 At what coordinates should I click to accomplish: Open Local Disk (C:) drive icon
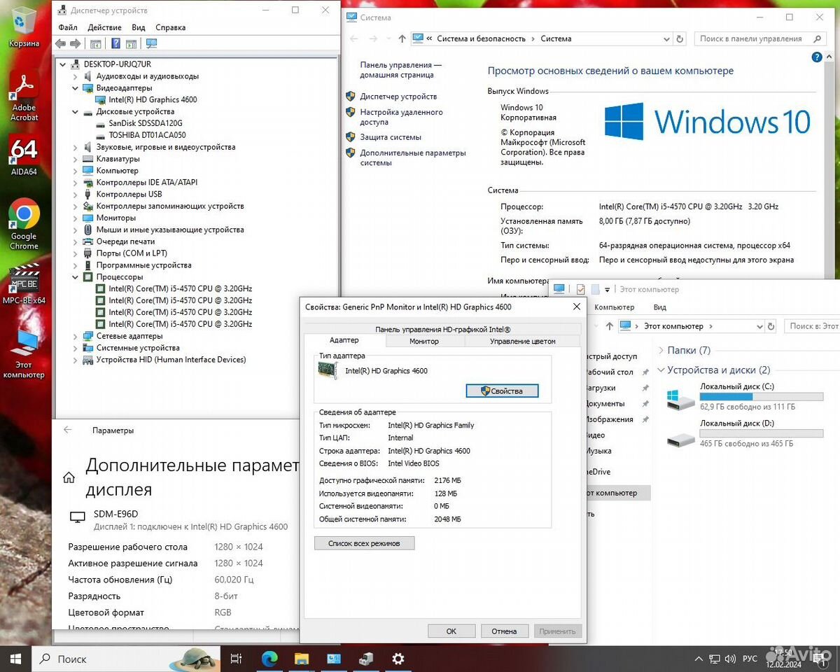click(x=681, y=400)
